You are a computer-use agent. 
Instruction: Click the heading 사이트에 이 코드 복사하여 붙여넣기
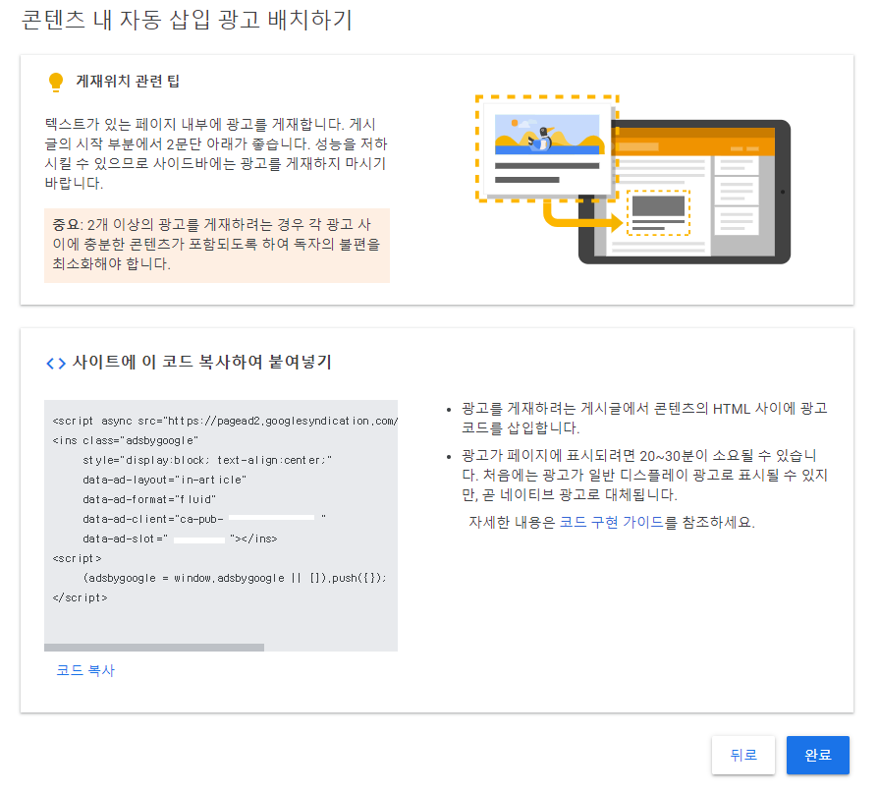(201, 362)
